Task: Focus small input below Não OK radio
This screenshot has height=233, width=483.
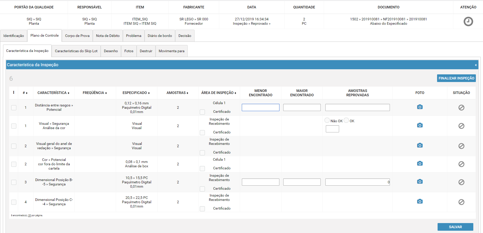Action: coord(332,129)
